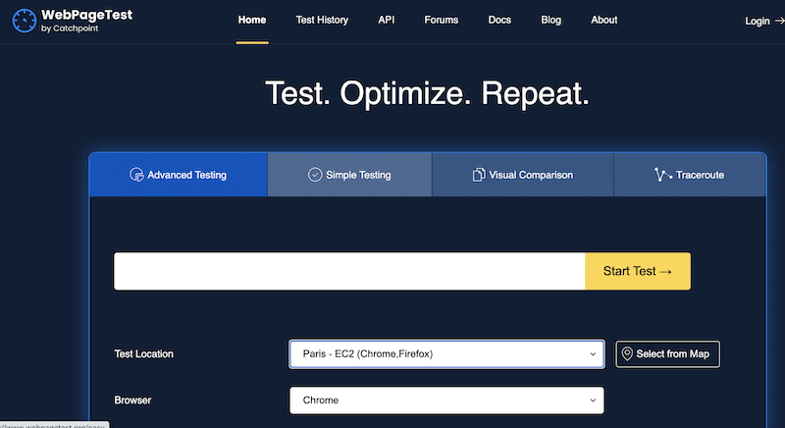Expand the Browser Chrome dropdown

446,401
